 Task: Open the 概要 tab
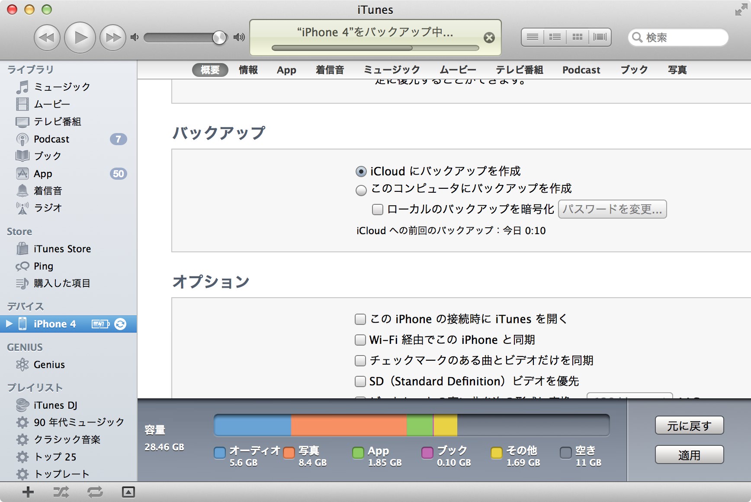[210, 70]
